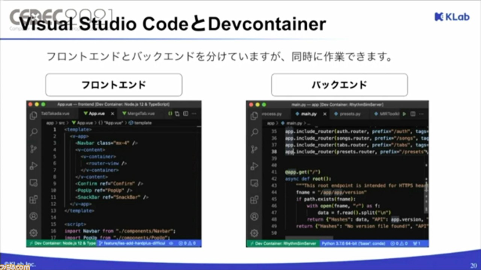The image size is (481, 270).
Task: Open Run and Debug in frontend window
Action: 34,166
